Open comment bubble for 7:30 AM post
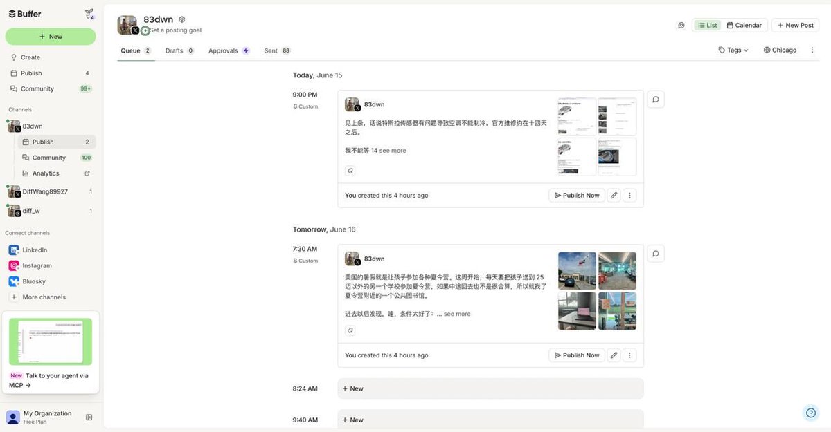This screenshot has width=831, height=432. [656, 254]
